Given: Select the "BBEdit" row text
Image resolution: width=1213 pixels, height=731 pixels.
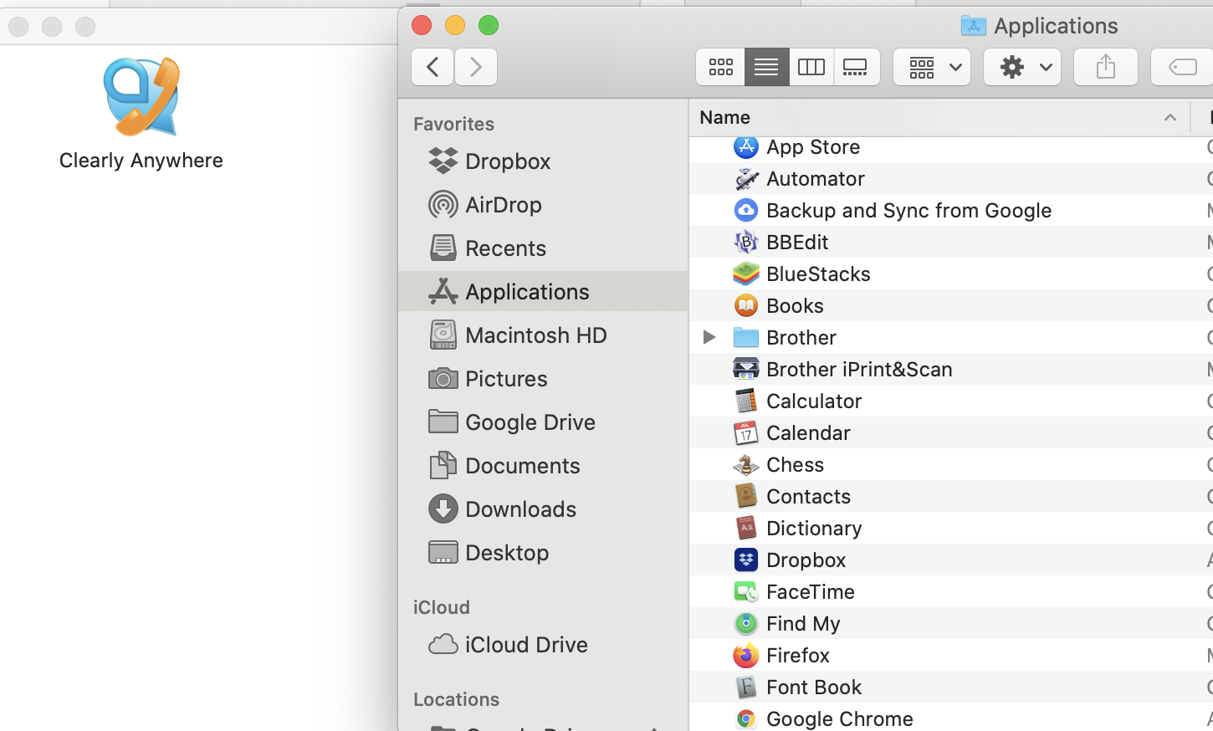Looking at the screenshot, I should coord(797,243).
